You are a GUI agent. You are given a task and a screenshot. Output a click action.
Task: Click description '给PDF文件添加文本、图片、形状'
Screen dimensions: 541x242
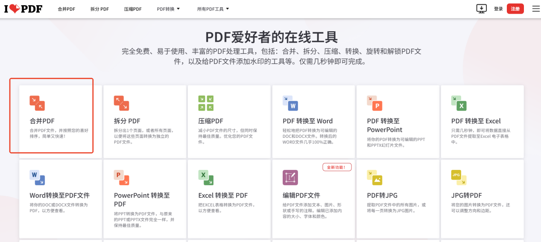pos(312,210)
